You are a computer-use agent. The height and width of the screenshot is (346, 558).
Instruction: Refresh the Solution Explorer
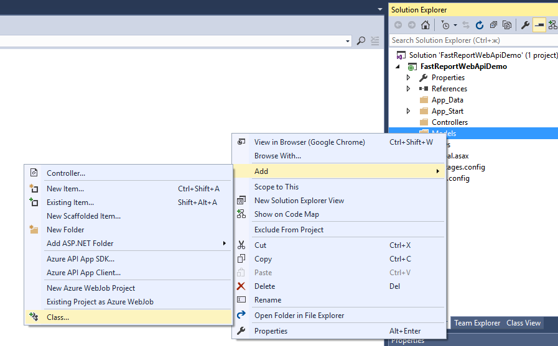[480, 25]
